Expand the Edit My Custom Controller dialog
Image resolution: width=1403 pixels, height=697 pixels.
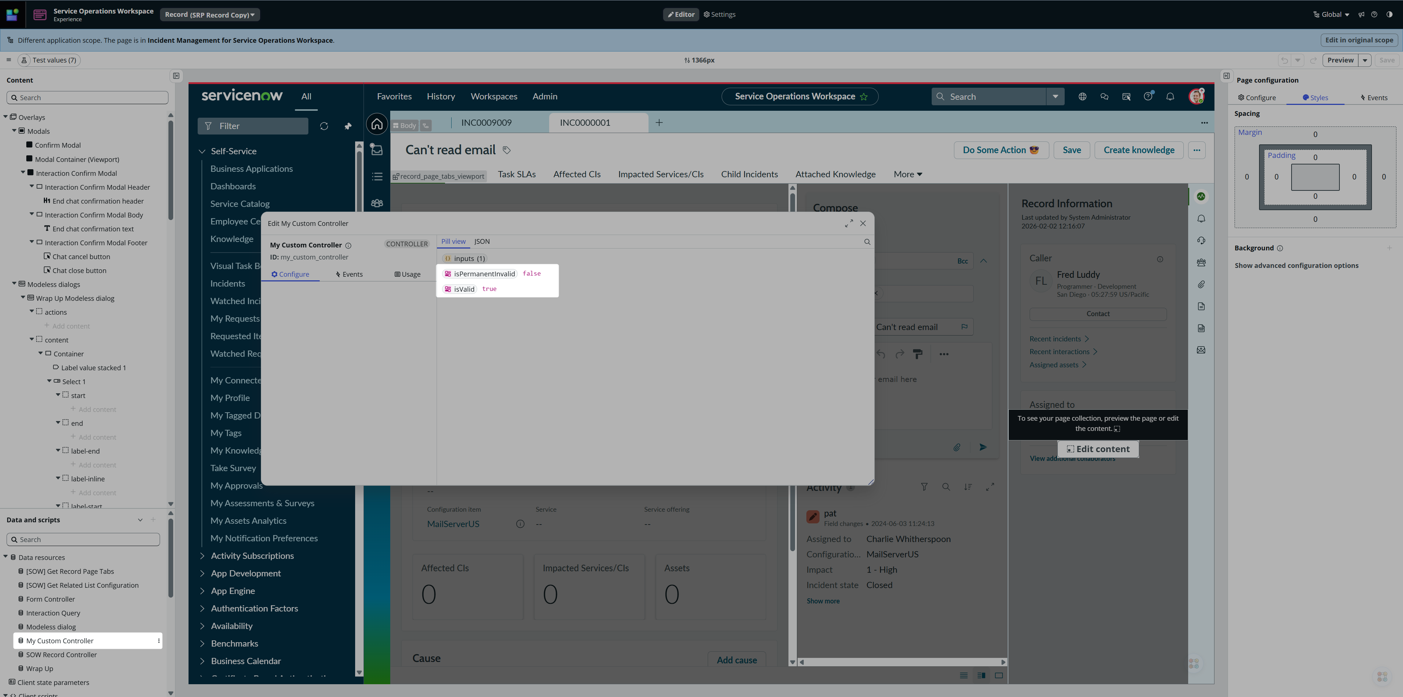point(848,223)
